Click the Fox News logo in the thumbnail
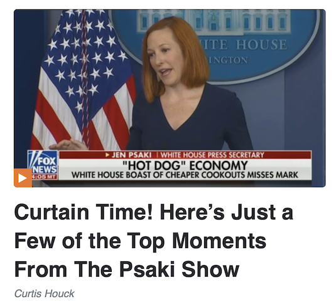Screen dimensions: 336x307 (43, 163)
